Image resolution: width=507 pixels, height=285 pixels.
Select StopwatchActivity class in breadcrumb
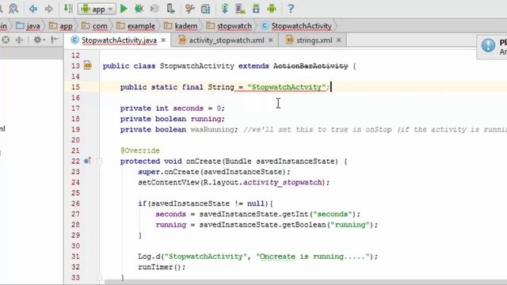tap(296, 26)
